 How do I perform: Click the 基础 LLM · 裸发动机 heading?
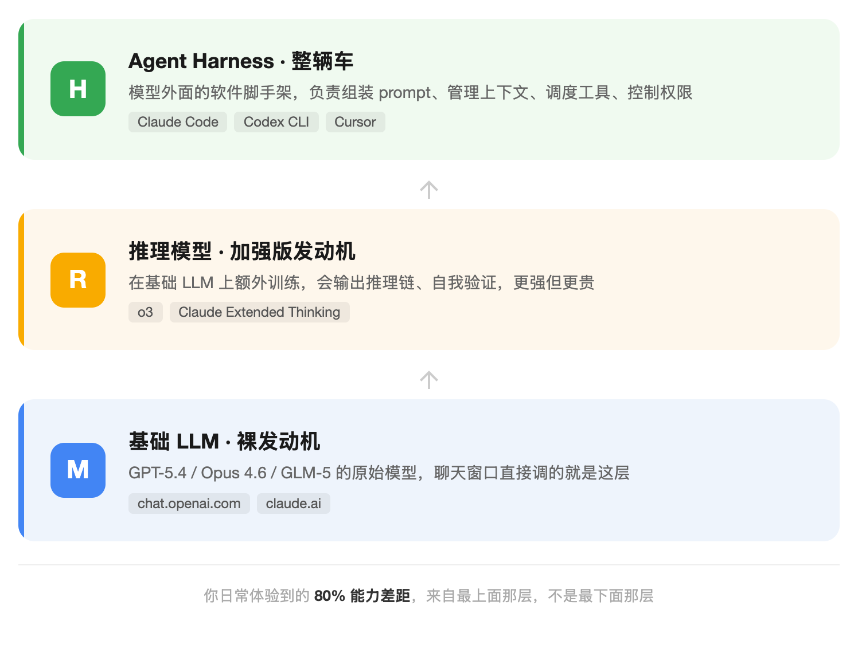coord(224,442)
